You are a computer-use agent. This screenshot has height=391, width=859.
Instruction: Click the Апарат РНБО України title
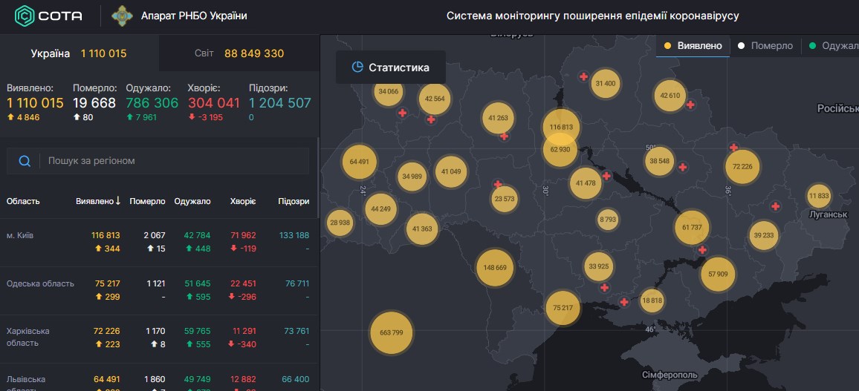(194, 16)
